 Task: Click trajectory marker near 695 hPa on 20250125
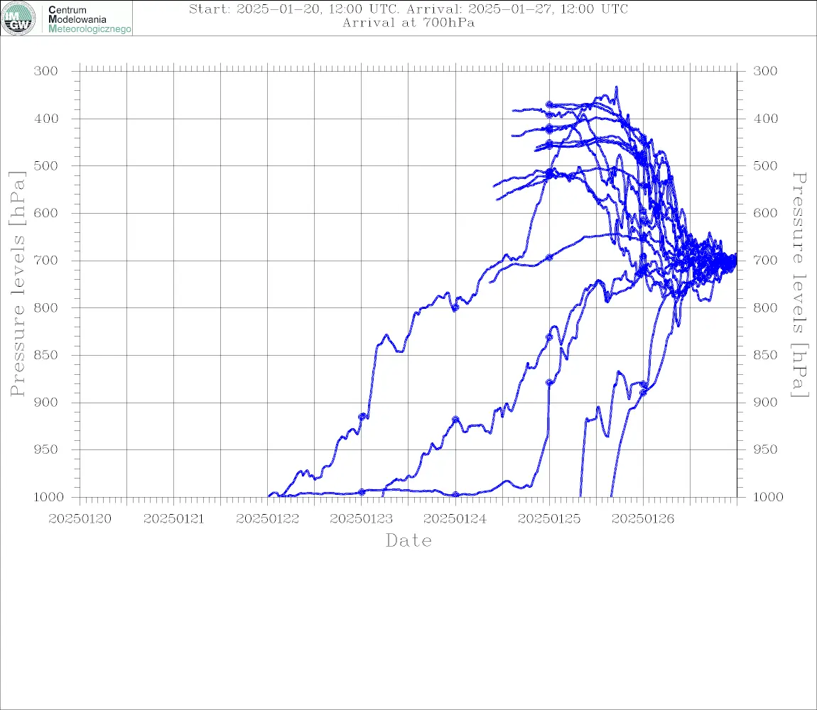(549, 257)
